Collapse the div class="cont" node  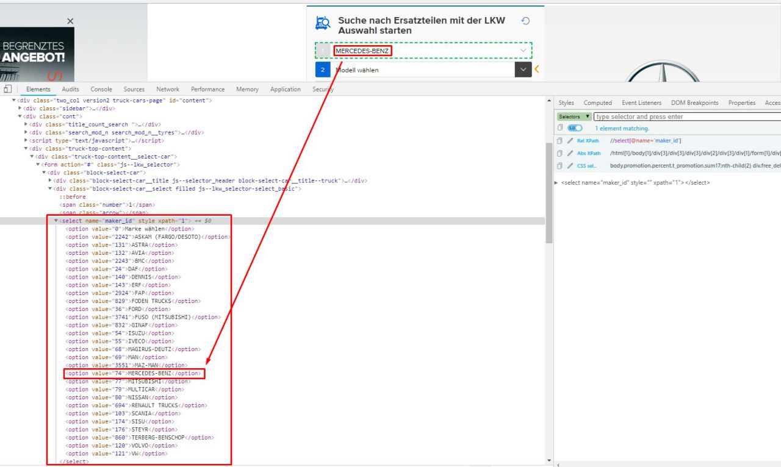[x=20, y=116]
